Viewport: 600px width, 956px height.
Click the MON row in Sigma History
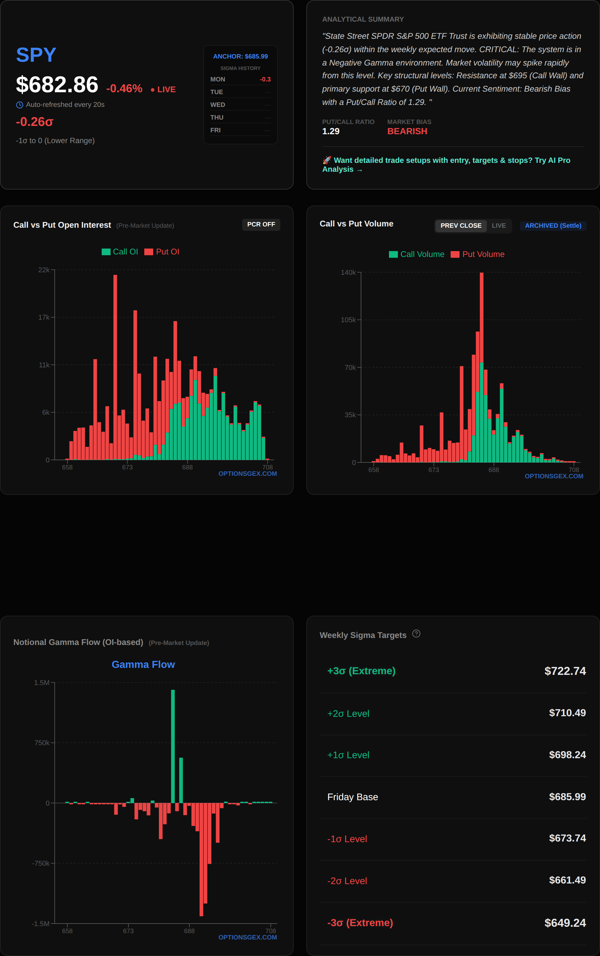click(240, 80)
